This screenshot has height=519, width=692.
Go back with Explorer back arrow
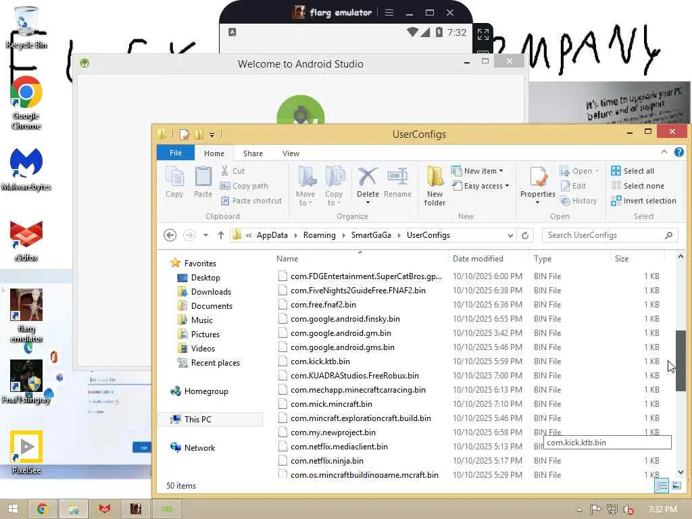pos(170,235)
